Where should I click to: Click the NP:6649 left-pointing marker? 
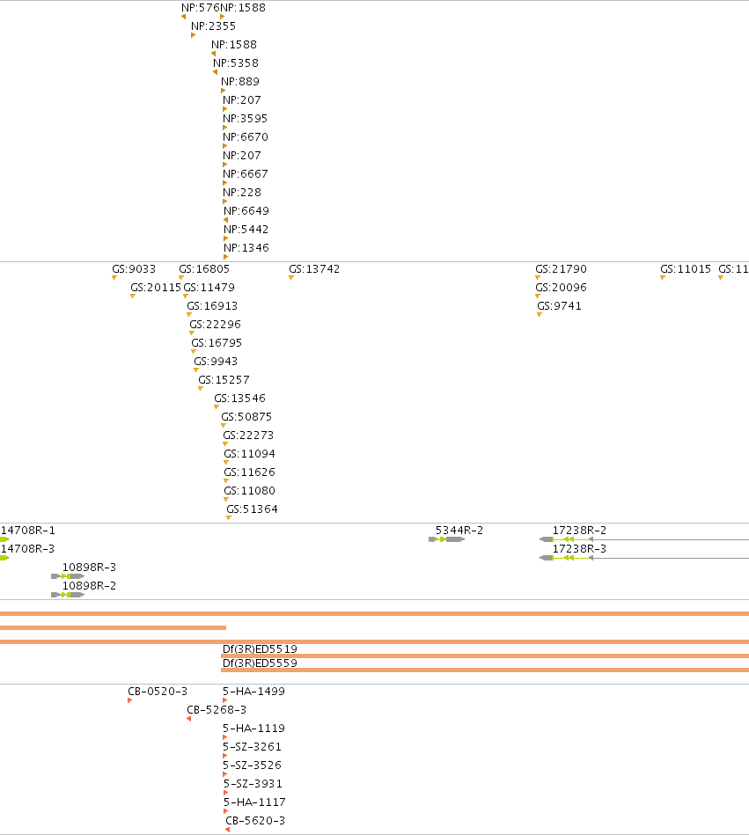(225, 220)
